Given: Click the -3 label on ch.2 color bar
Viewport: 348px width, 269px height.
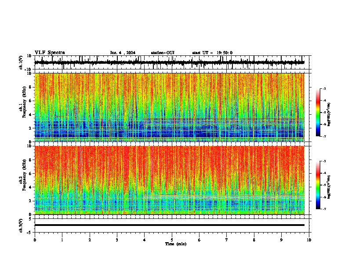Looking at the screenshot, I should tap(324, 161).
